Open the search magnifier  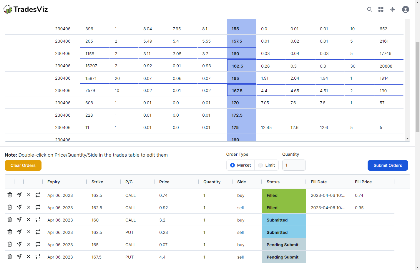click(x=369, y=9)
